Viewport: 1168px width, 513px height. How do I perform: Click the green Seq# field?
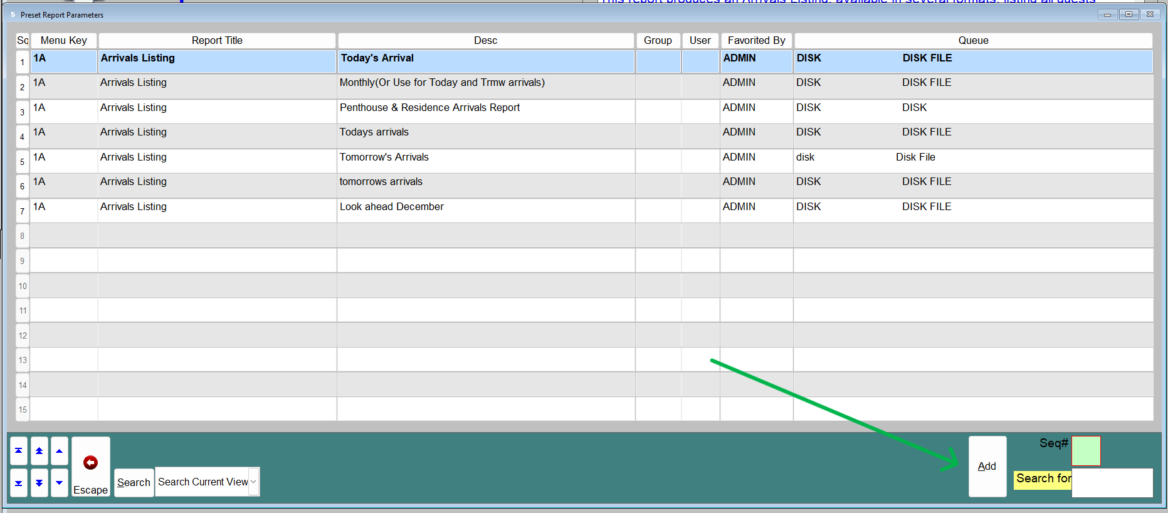click(x=1086, y=451)
